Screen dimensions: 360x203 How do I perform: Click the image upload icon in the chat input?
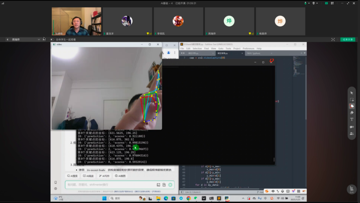[158, 185]
